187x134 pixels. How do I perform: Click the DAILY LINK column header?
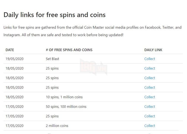point(153,50)
